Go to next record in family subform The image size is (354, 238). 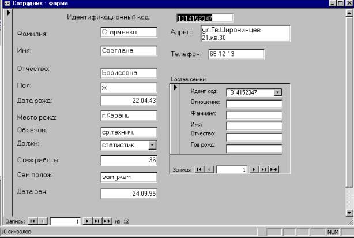click(254, 169)
